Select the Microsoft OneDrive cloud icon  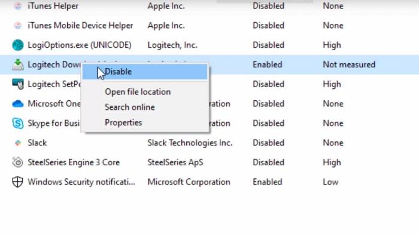[17, 104]
